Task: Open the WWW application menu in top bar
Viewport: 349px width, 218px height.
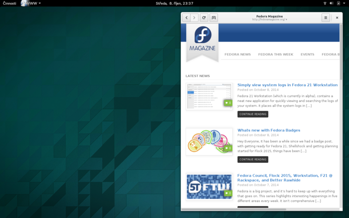Action: 31,3
